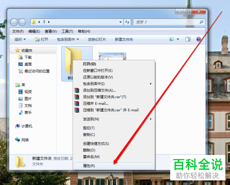Click the 打开 toolbar button

pyautogui.click(x=41, y=40)
